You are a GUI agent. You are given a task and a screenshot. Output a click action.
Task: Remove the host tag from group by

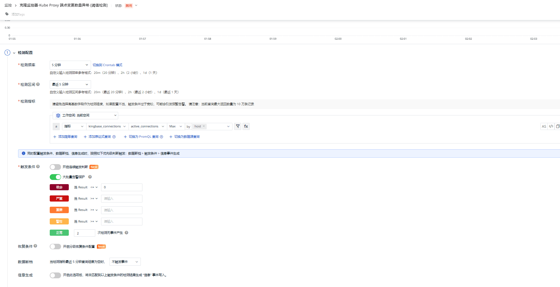[204, 126]
